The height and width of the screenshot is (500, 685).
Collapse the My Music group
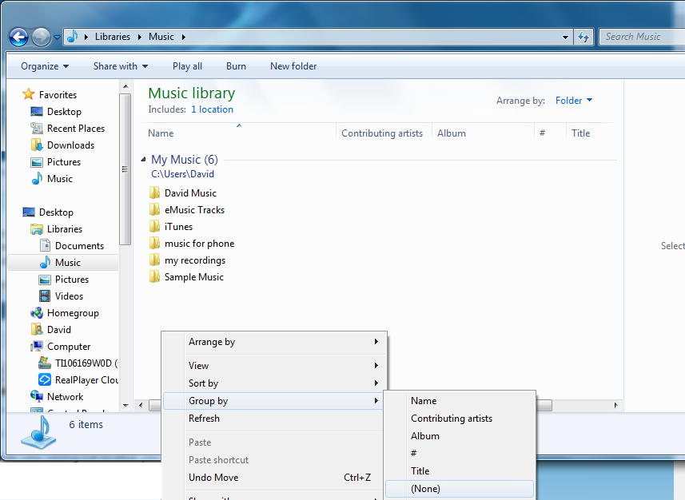143,160
